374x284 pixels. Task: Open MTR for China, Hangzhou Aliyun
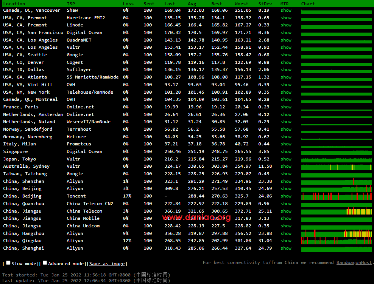tap(286, 233)
